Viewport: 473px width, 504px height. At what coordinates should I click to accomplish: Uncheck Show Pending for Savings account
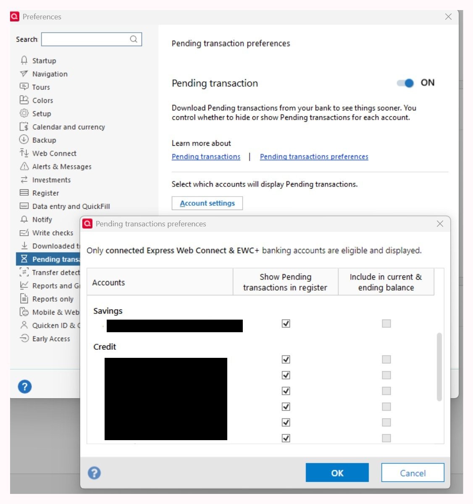pyautogui.click(x=286, y=323)
